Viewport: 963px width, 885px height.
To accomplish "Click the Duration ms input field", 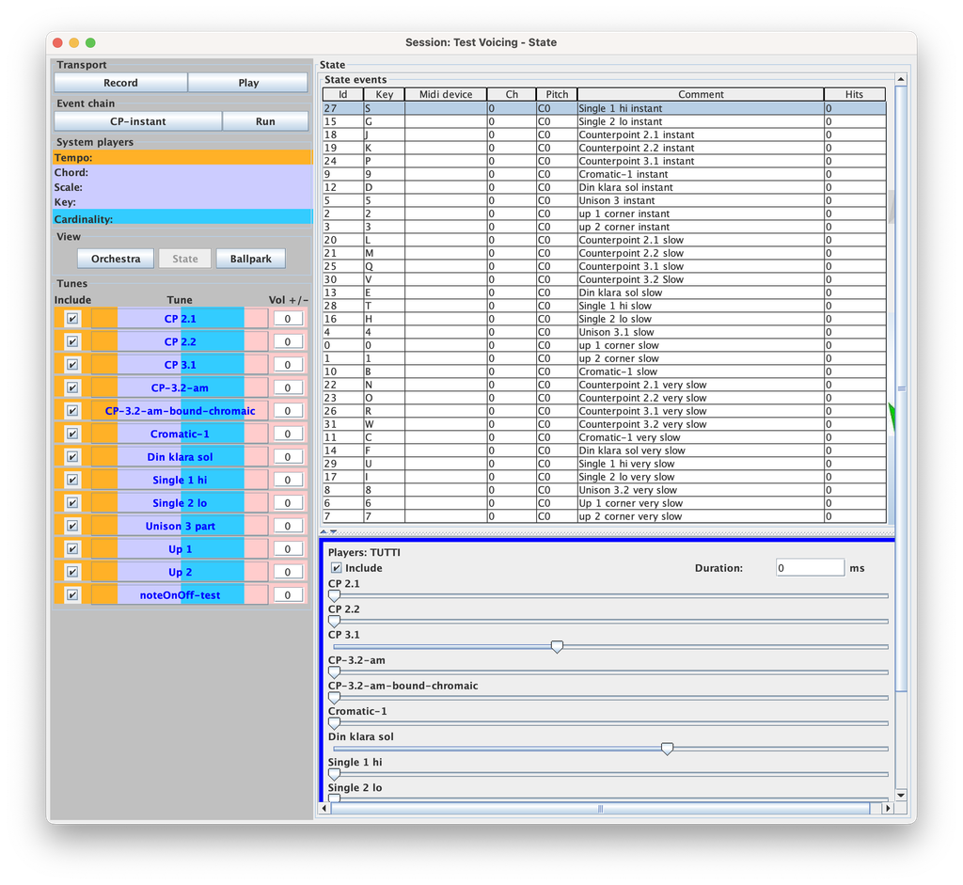I will click(810, 568).
